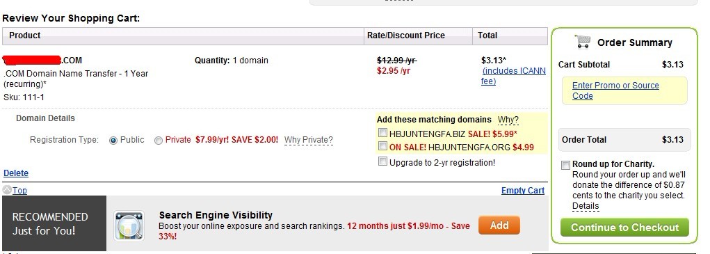Viewport: 710px width, 254px height.
Task: Open the includes ICANN fee link
Action: coord(513,76)
